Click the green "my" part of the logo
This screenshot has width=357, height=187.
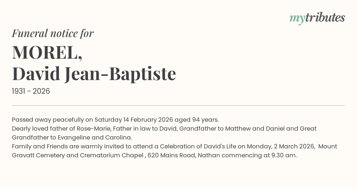(x=297, y=19)
